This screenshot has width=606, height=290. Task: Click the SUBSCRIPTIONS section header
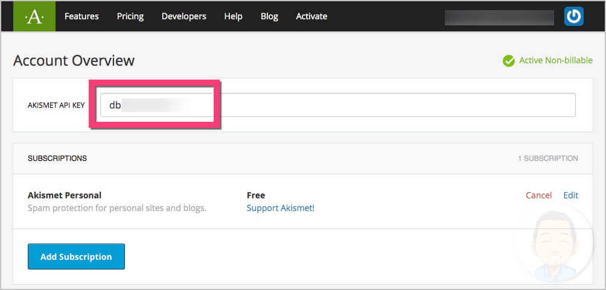pyautogui.click(x=57, y=159)
